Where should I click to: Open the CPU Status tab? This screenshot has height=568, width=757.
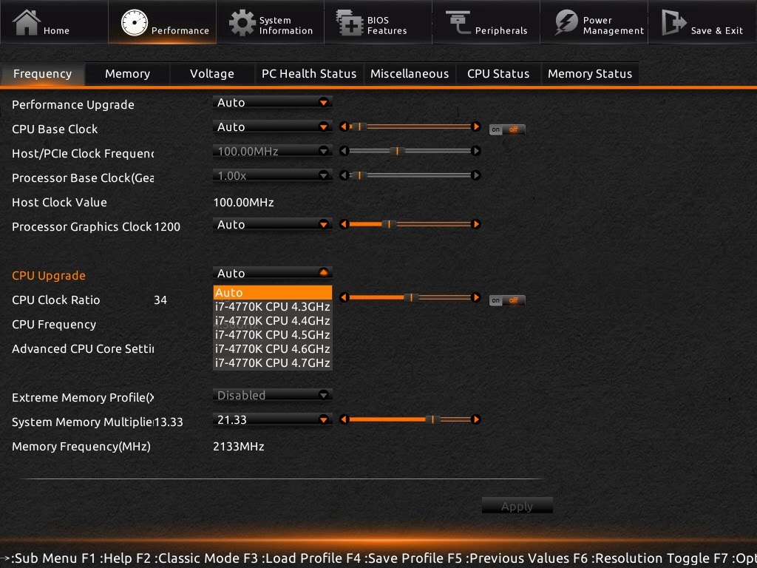pos(498,74)
